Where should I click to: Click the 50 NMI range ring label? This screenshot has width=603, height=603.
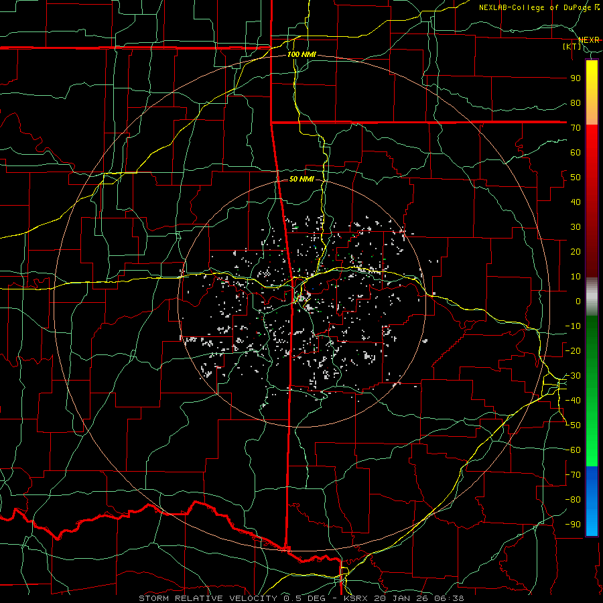[301, 179]
